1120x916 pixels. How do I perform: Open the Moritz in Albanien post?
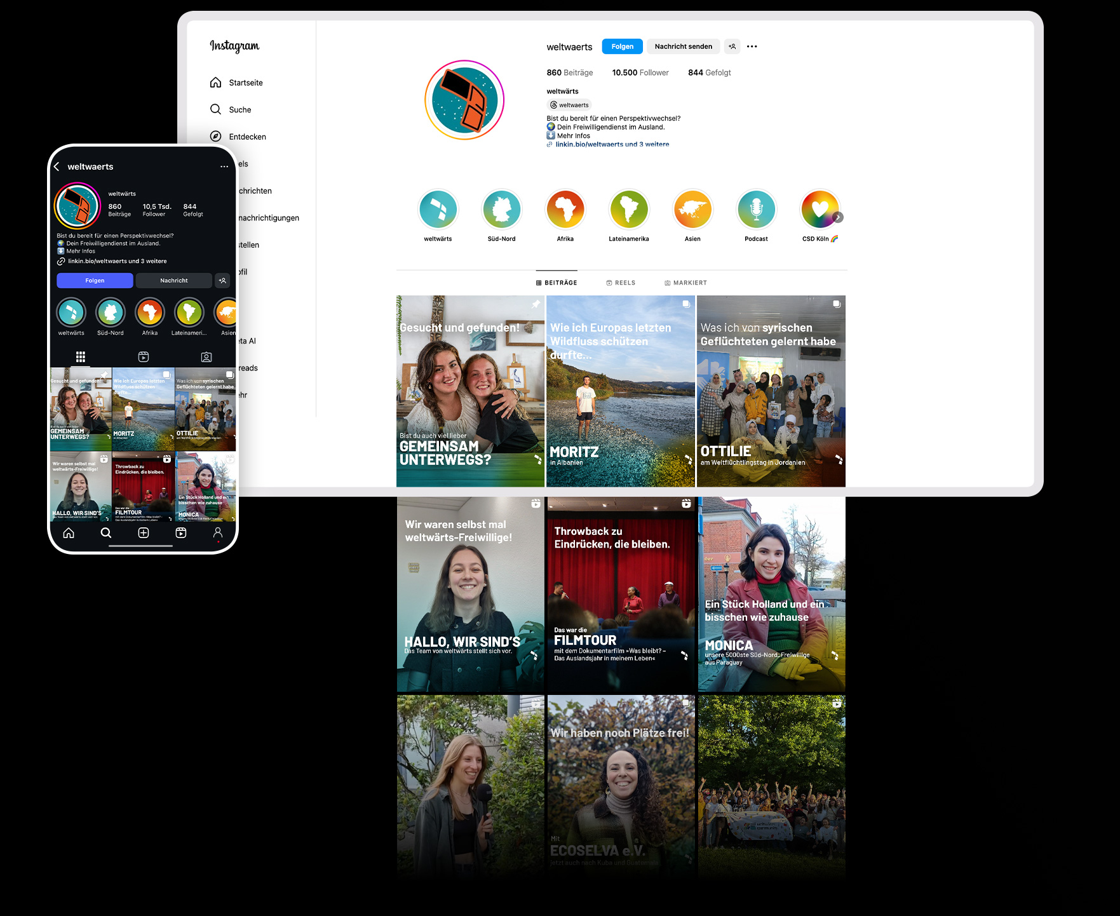(621, 391)
